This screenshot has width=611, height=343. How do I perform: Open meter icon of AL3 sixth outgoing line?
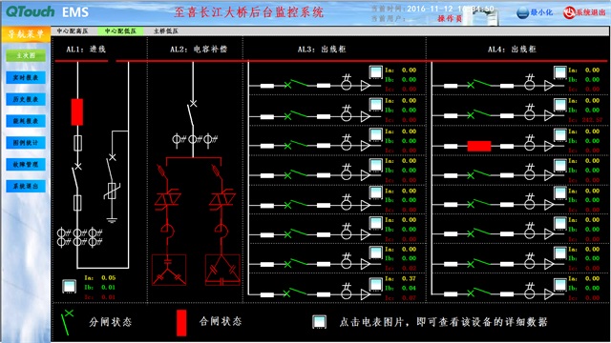click(x=375, y=223)
